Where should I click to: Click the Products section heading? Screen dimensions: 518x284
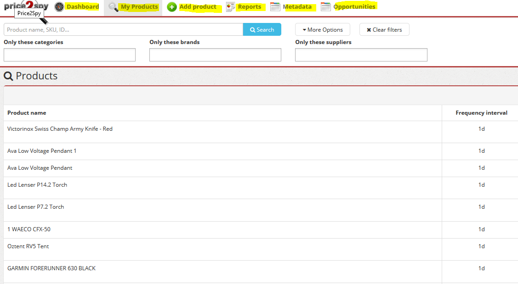(30, 76)
